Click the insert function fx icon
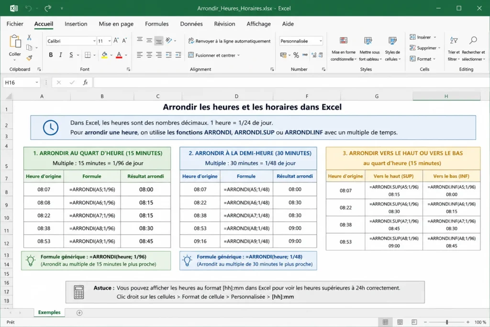The width and height of the screenshot is (490, 327). (85, 82)
